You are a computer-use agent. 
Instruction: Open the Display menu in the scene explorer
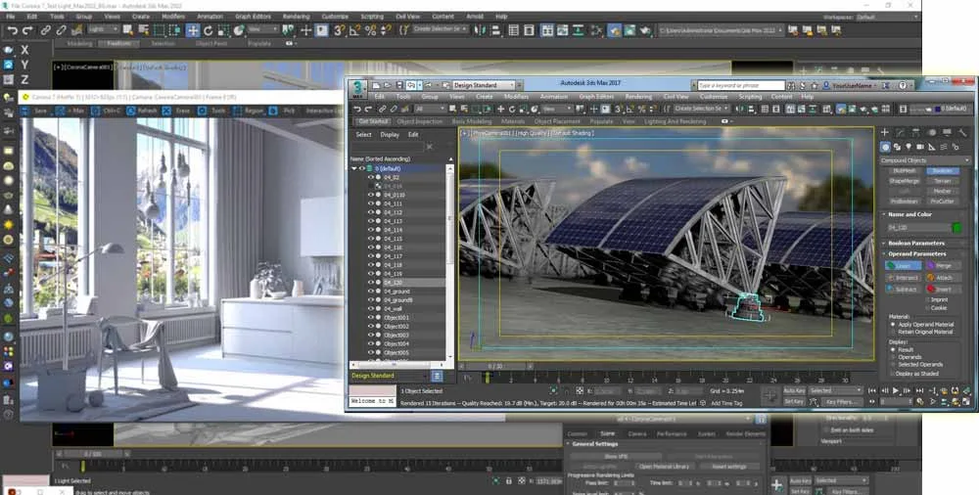coord(390,134)
